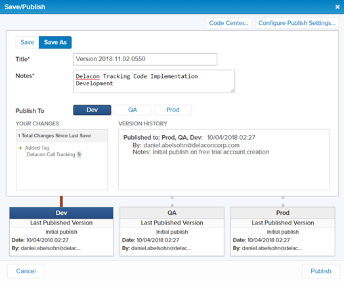Click the 'Added Tag' change label
The width and height of the screenshot is (344, 281).
coord(37,148)
